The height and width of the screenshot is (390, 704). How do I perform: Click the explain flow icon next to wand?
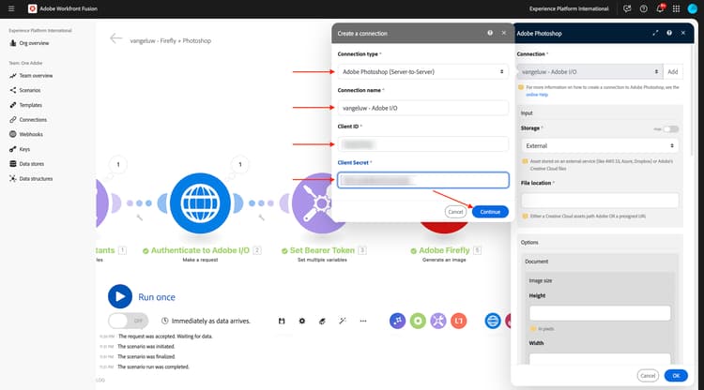click(322, 321)
